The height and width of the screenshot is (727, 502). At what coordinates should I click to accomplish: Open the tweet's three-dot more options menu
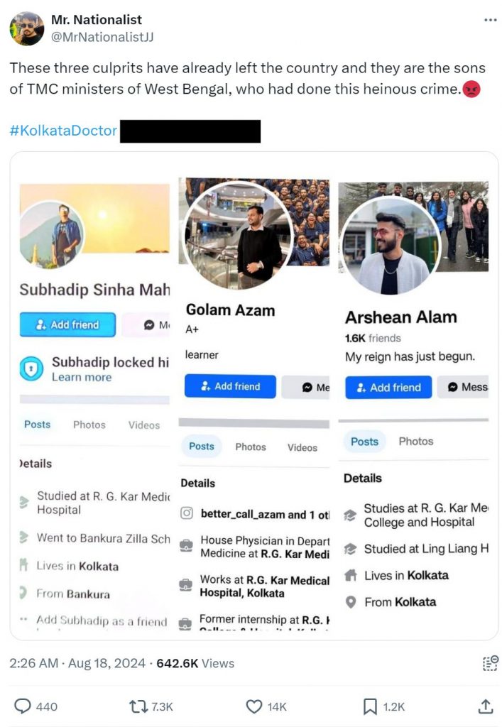(490, 20)
